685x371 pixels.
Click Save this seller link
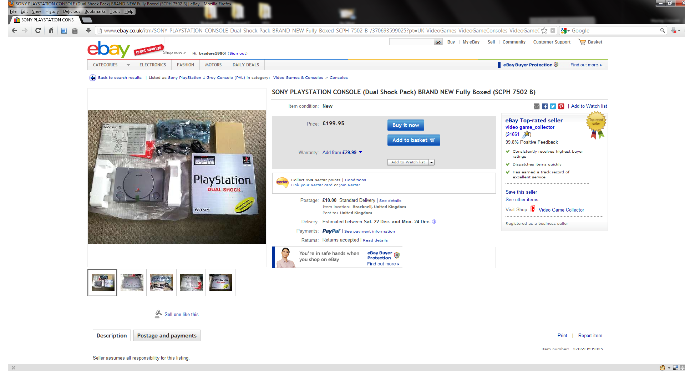tap(521, 192)
